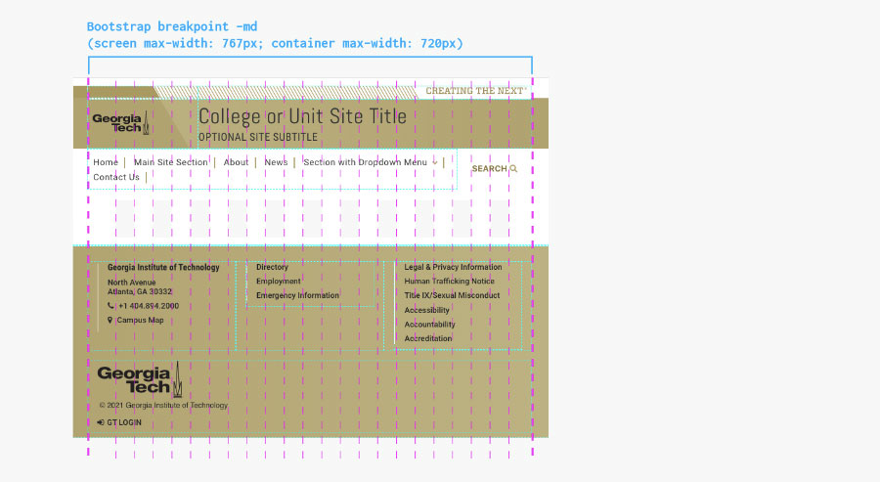880x482 pixels.
Task: Click Georgia Institute of Technology heading
Action: coord(163,268)
